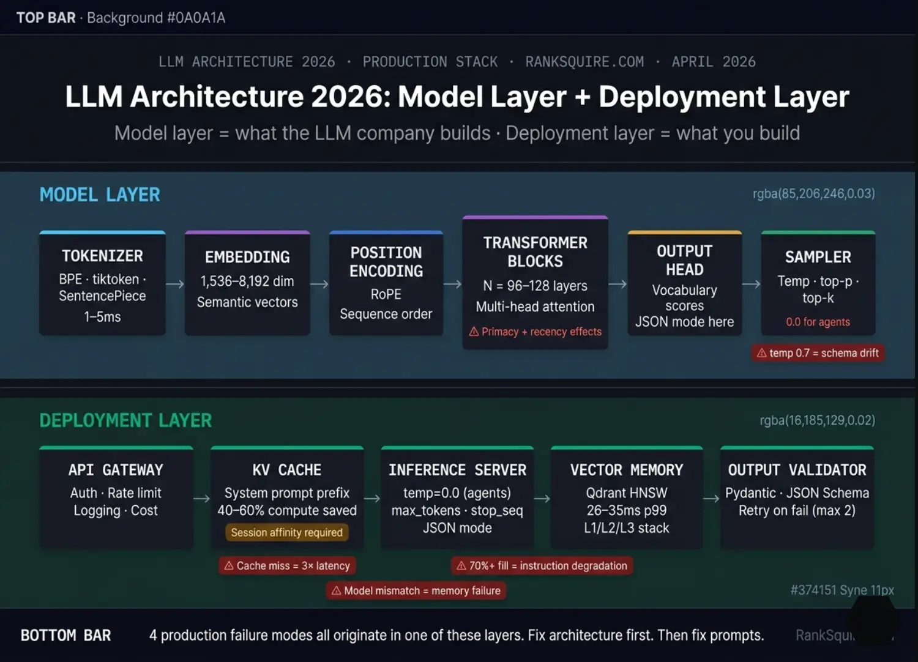Click arrow from Vector Memory to Output Validator

(711, 499)
